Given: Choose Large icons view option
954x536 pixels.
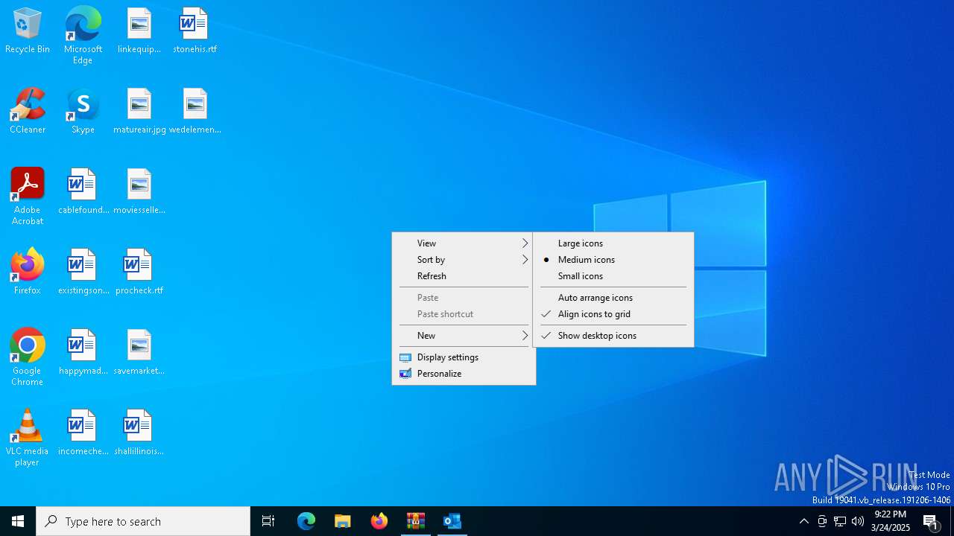Looking at the screenshot, I should tap(613, 243).
